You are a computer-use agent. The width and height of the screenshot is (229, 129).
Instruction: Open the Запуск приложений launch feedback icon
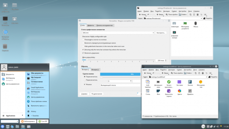(x=169, y=84)
